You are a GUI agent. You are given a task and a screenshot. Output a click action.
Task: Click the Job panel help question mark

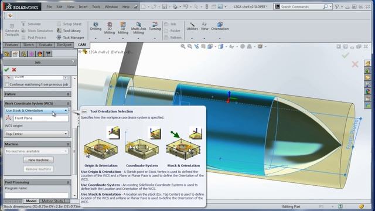point(73,62)
